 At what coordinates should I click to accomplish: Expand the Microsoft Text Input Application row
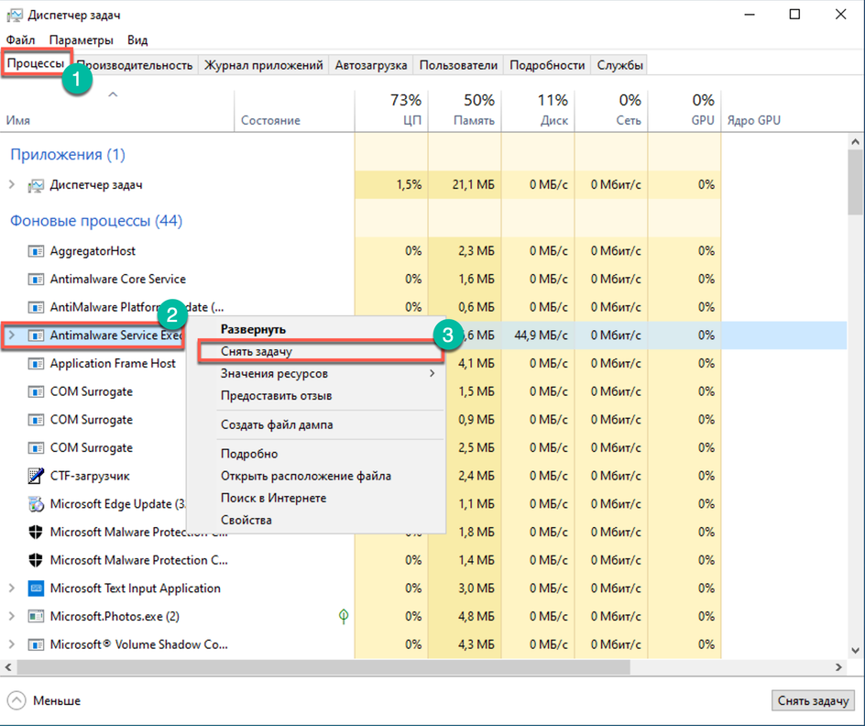coord(12,588)
